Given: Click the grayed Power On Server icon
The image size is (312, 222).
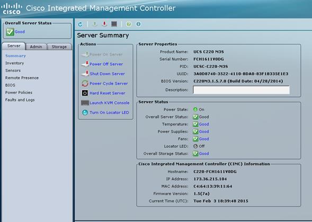Looking at the screenshot, I should click(x=85, y=54).
